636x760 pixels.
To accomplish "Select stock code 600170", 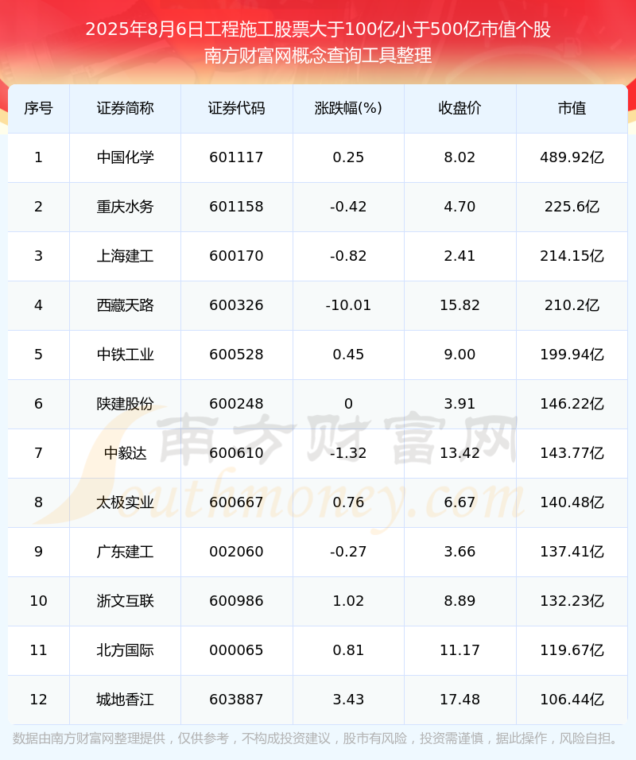I will [237, 256].
